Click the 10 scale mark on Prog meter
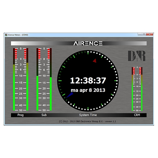The width and height of the screenshot is (158, 158). point(21,76)
